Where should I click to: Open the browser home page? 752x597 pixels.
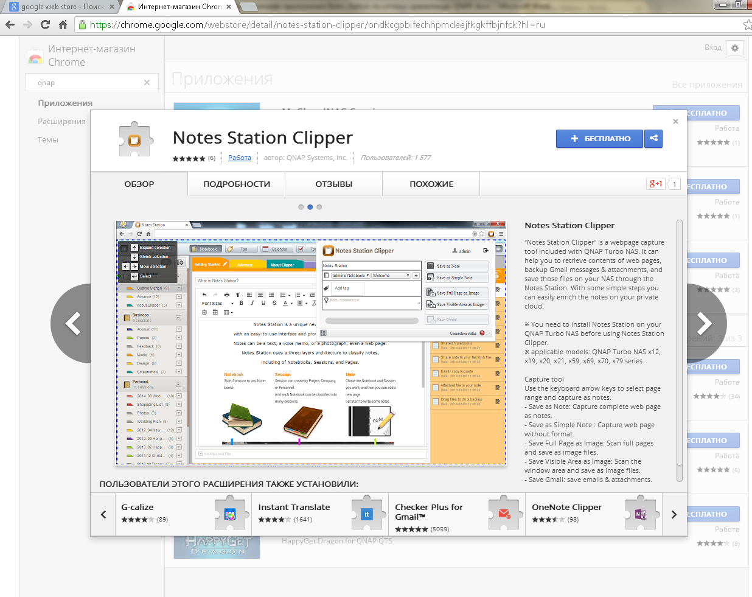point(63,25)
